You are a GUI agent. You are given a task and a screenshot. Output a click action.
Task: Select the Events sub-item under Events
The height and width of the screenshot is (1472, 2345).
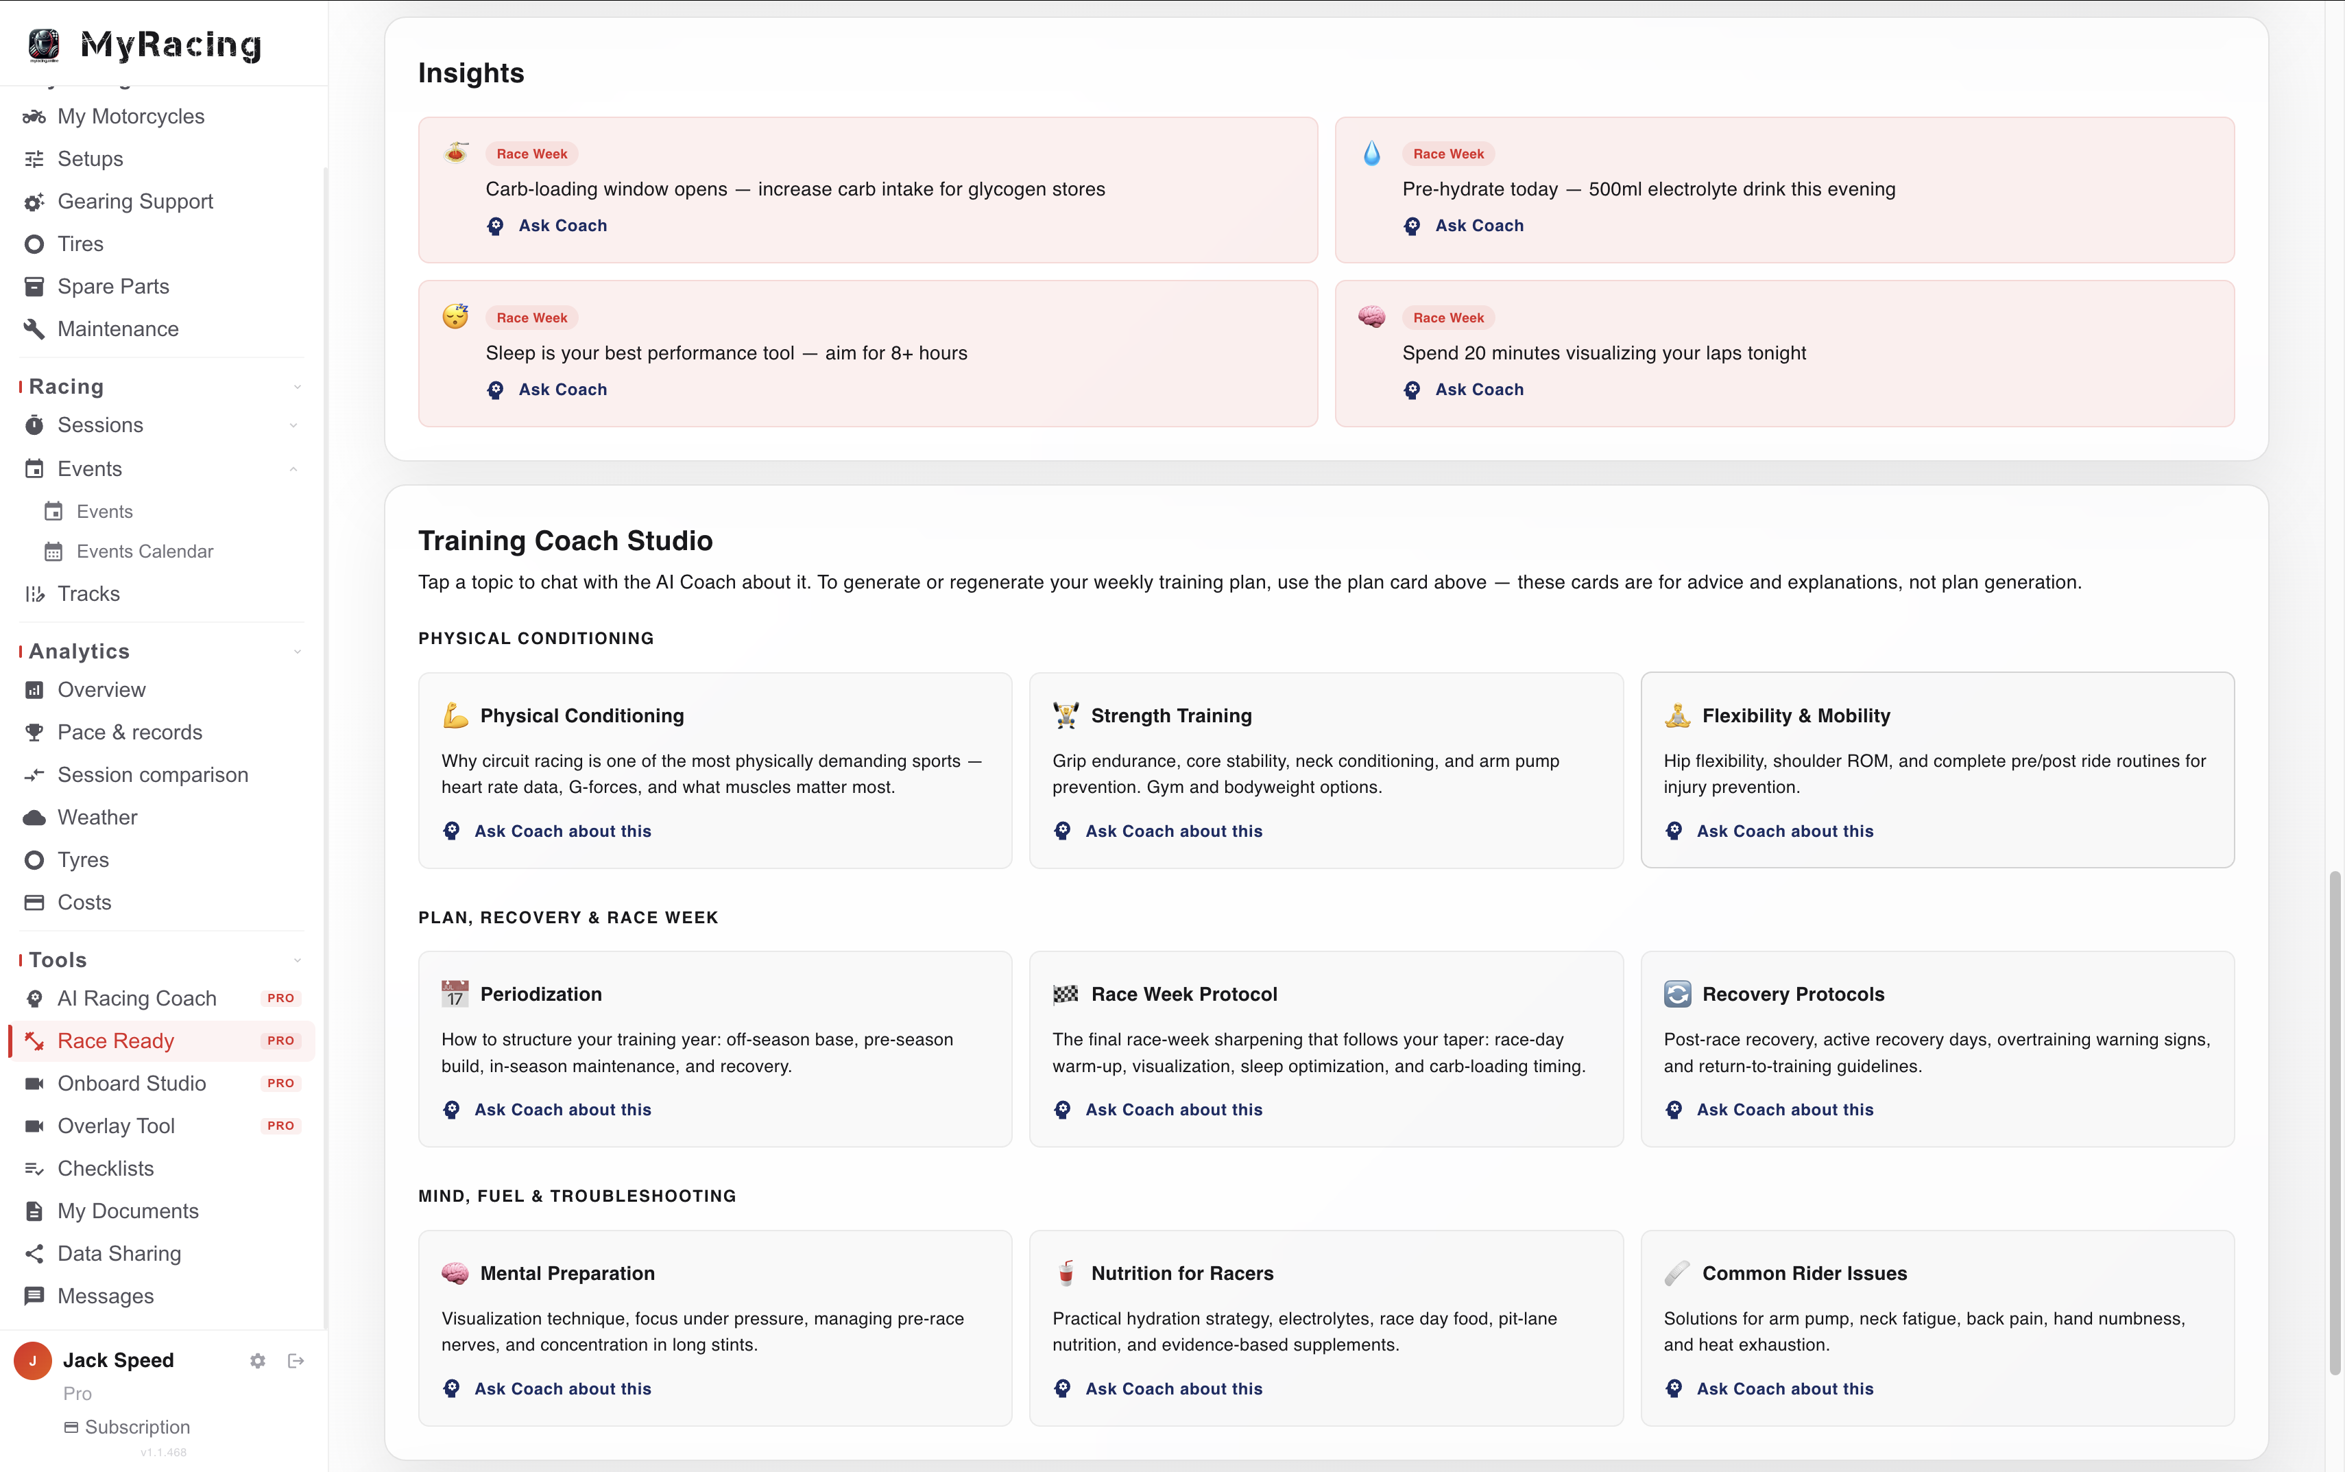104,512
